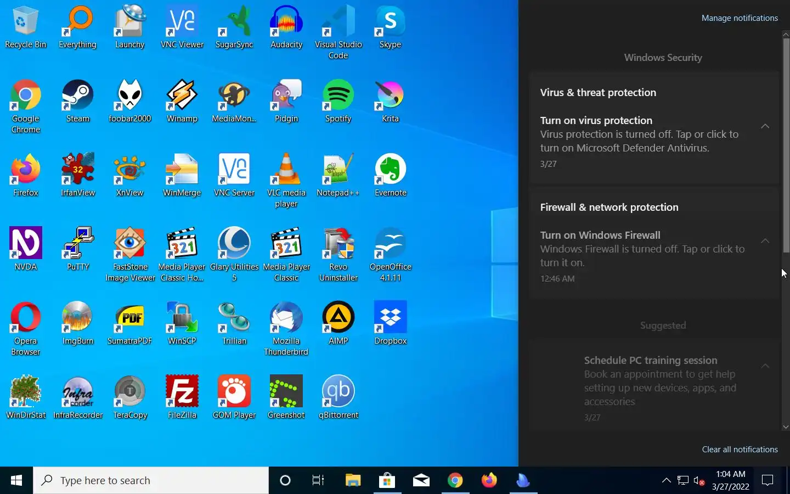Open Google Chrome desktop shortcut
The width and height of the screenshot is (790, 494).
point(25,106)
